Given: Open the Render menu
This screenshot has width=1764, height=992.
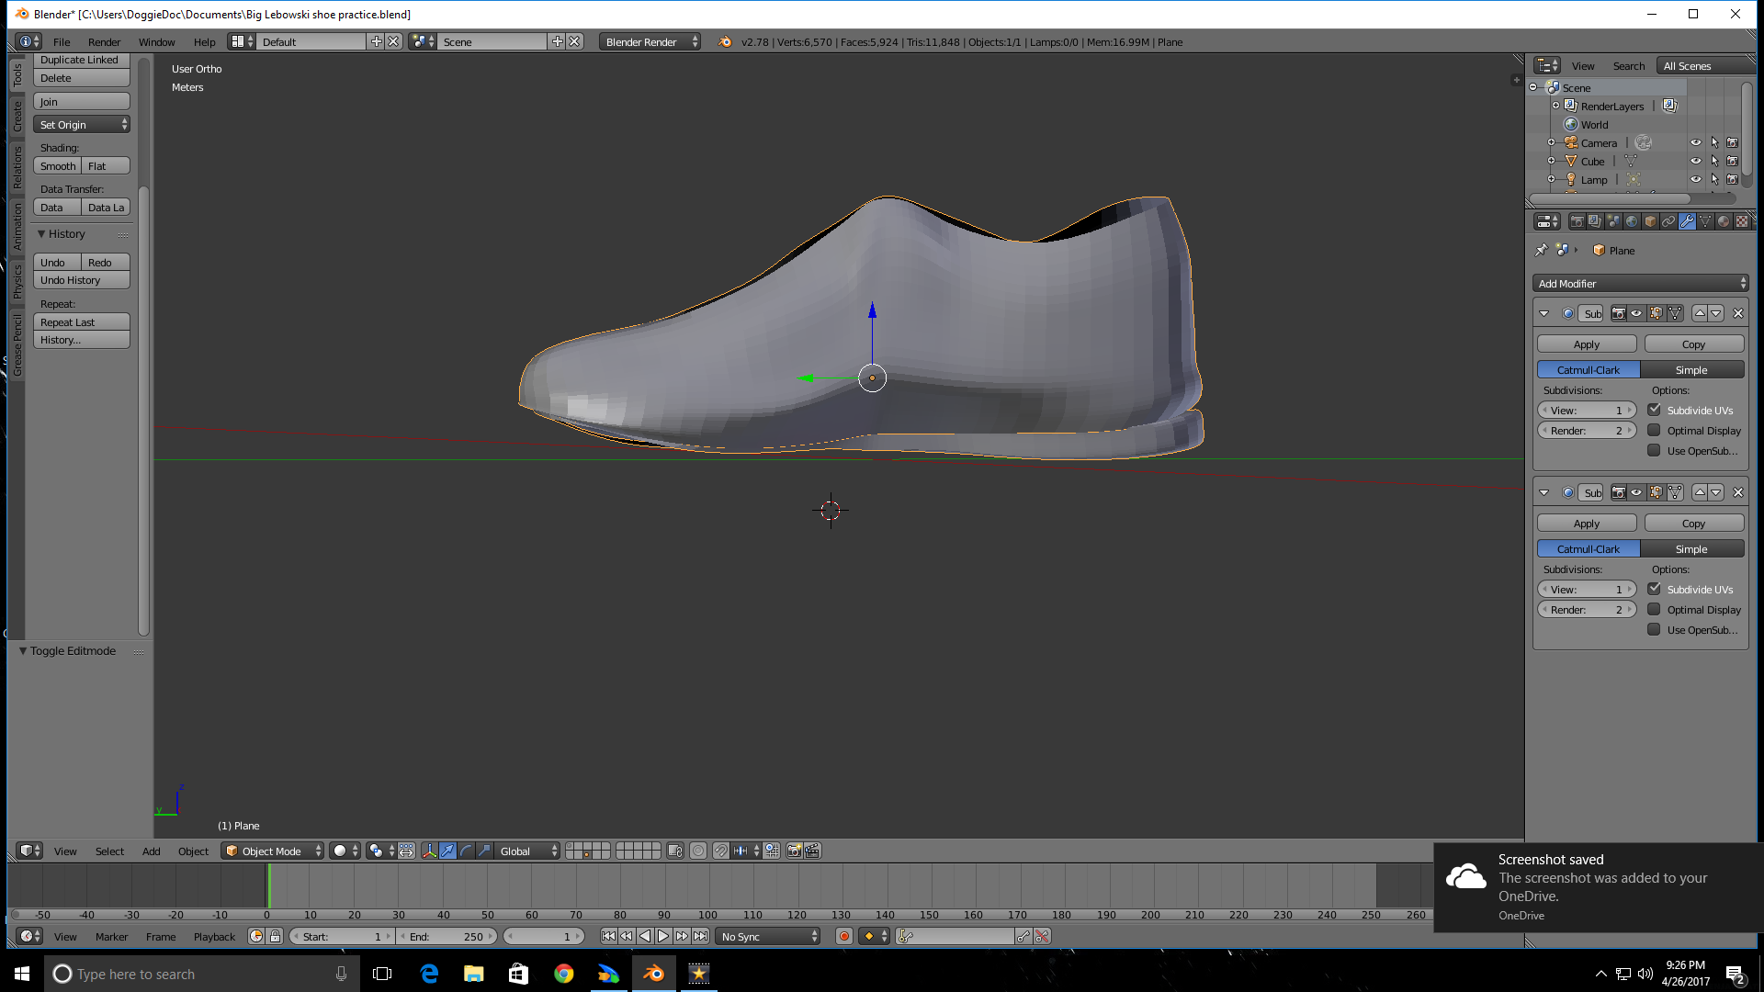Looking at the screenshot, I should coord(104,42).
